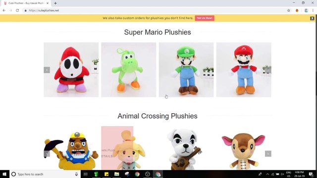
Task: Open the Fauna deer plushie product
Action: [x=244, y=148]
